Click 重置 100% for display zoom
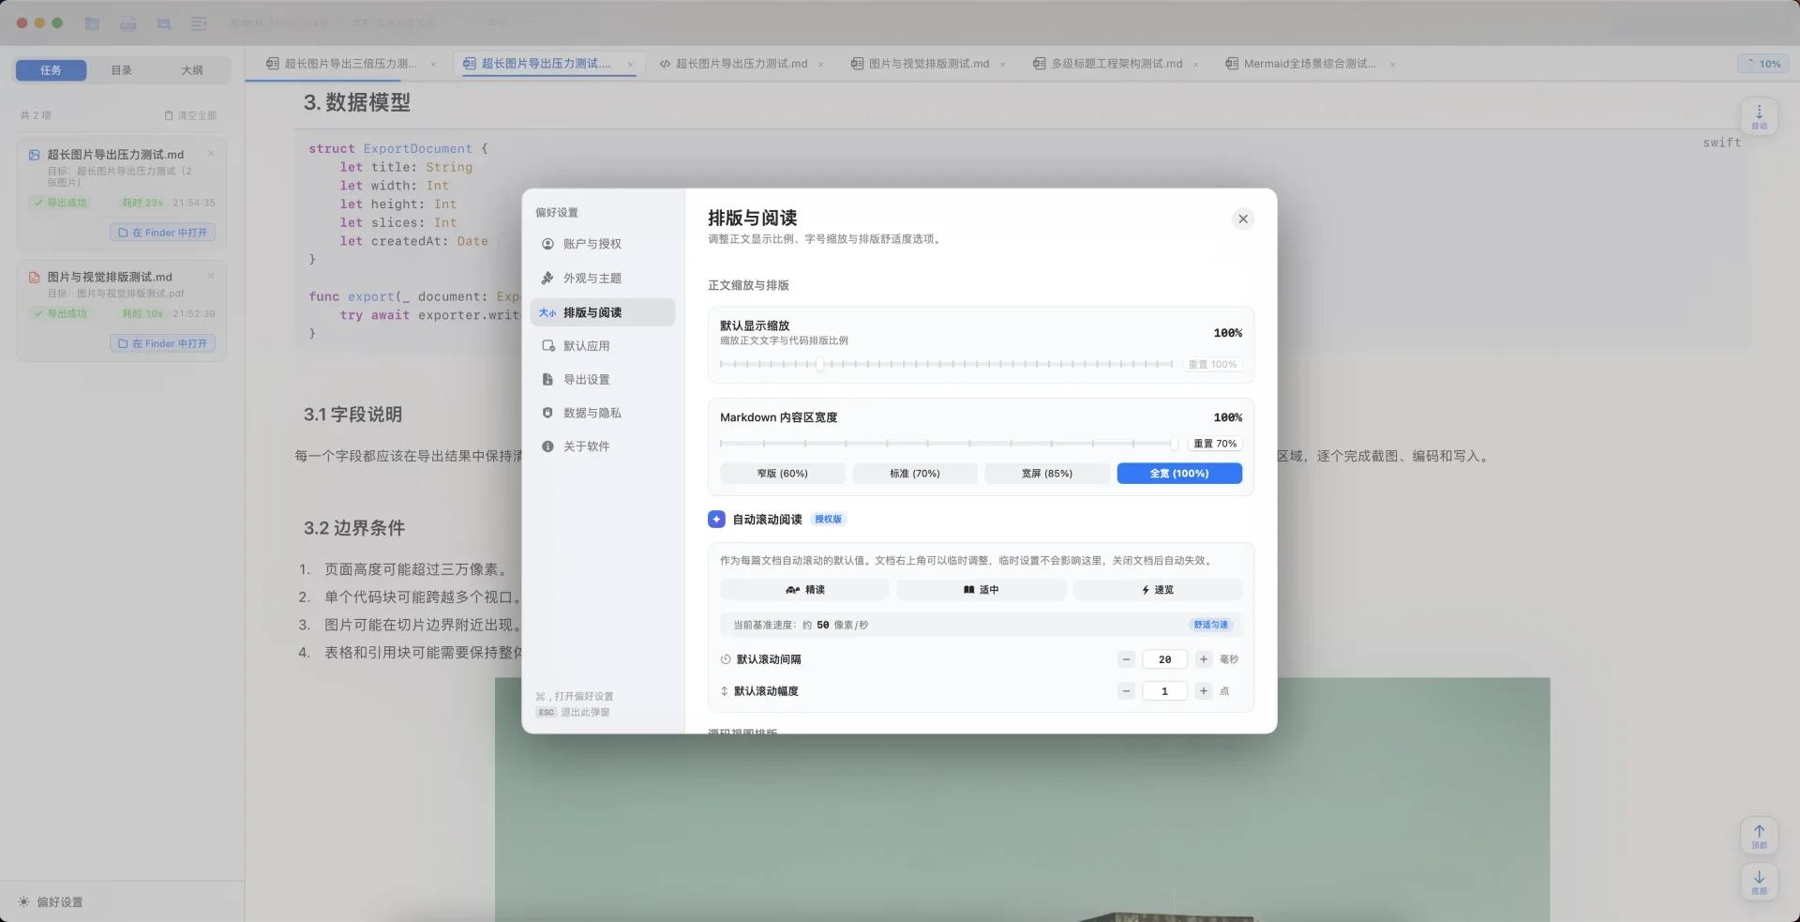 pyautogui.click(x=1213, y=364)
